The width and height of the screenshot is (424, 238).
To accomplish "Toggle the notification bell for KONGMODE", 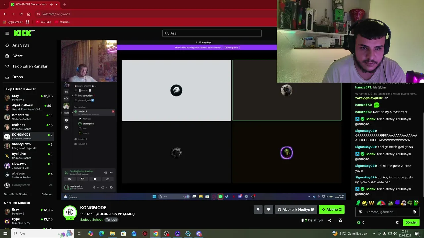I will click(x=258, y=209).
